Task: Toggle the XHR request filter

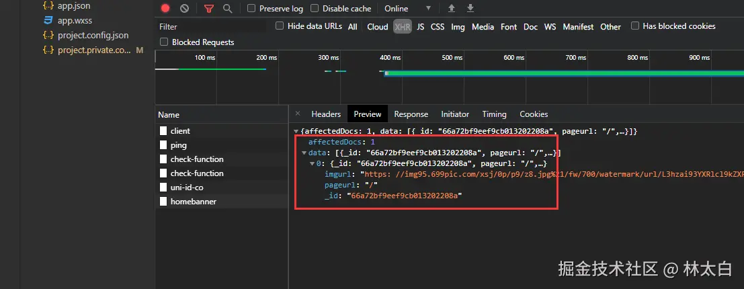Action: pyautogui.click(x=403, y=27)
